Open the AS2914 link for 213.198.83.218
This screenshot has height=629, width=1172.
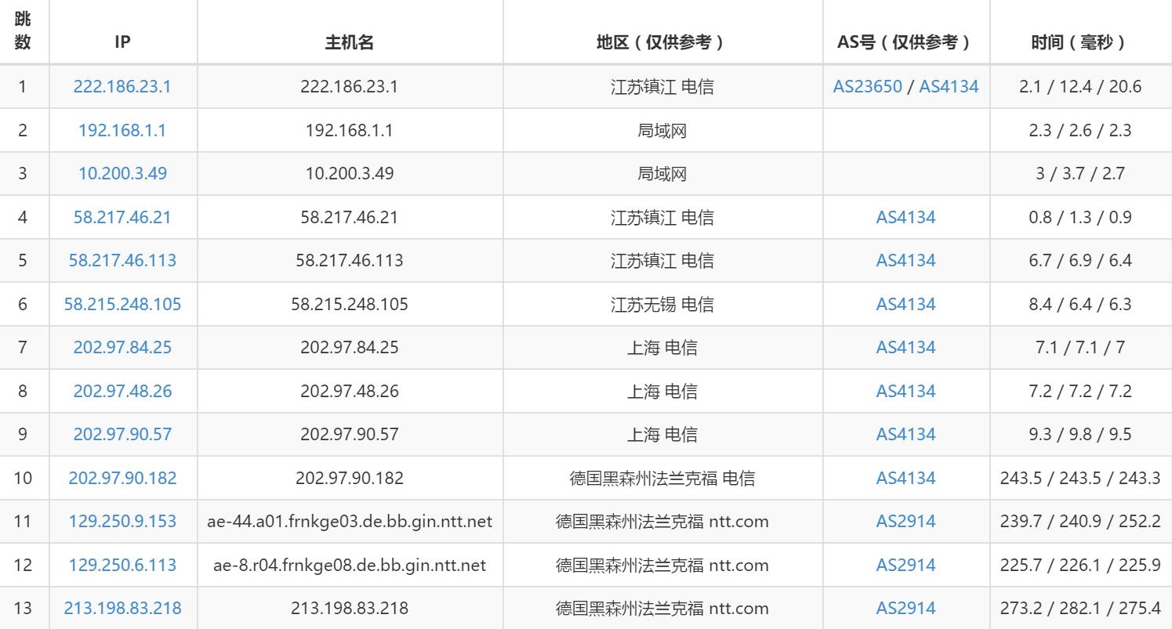[x=905, y=608]
